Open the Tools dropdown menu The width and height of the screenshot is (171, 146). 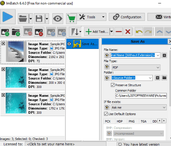coord(91,17)
